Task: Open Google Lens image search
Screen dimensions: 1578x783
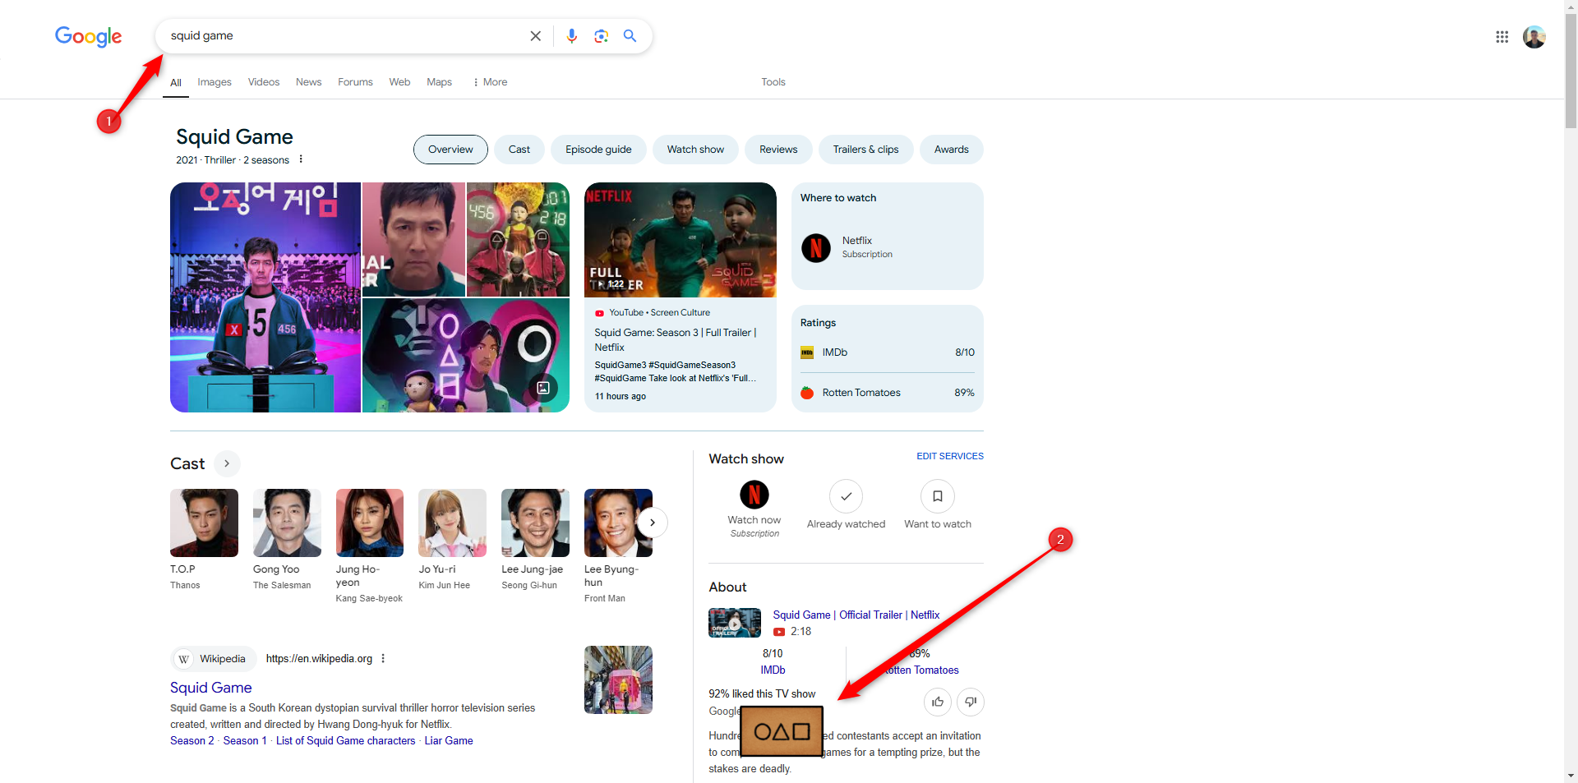Action: click(x=602, y=36)
